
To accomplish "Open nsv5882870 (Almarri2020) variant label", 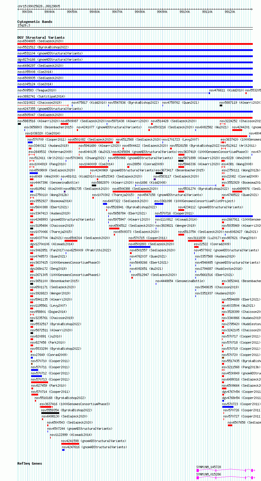I will coord(112,182).
